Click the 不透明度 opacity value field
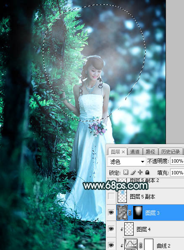 pos(177,161)
